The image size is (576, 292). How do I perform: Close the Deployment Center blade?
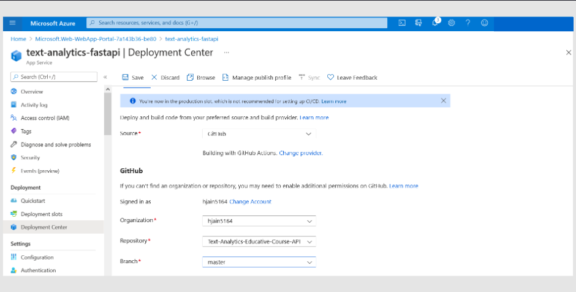click(x=568, y=53)
